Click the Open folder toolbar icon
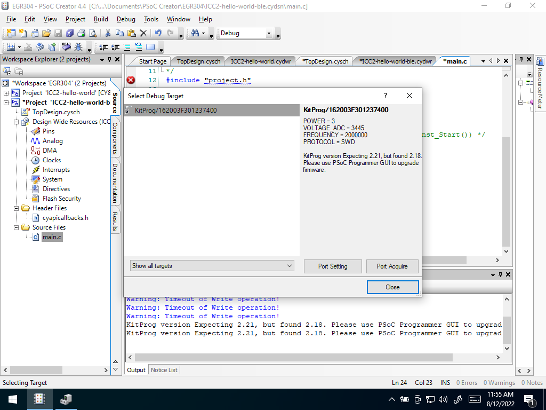The width and height of the screenshot is (546, 410). [46, 33]
